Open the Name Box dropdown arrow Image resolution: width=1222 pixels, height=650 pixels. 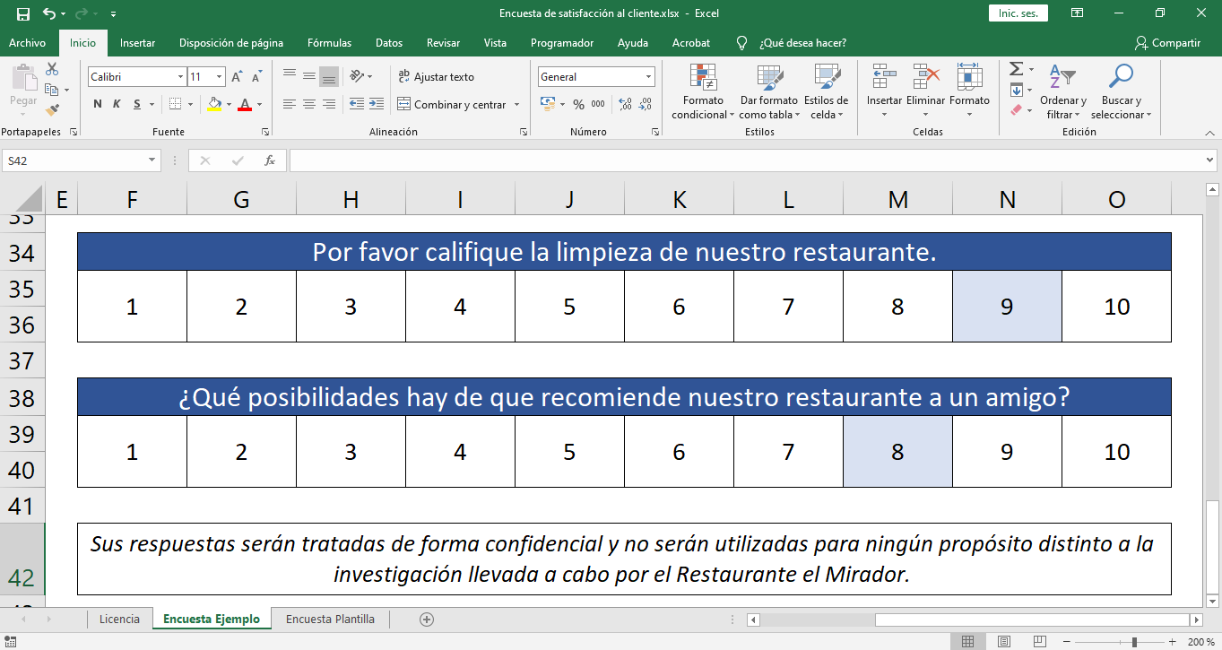152,160
